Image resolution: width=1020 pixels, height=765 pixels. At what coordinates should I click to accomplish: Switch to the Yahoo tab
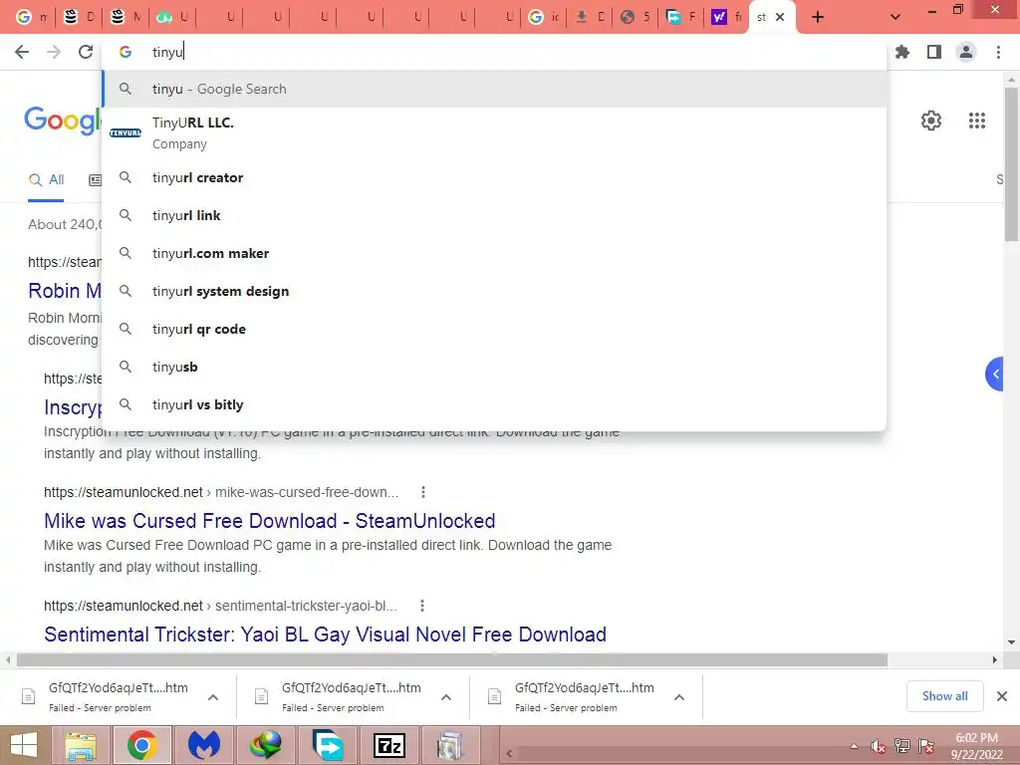coord(726,18)
